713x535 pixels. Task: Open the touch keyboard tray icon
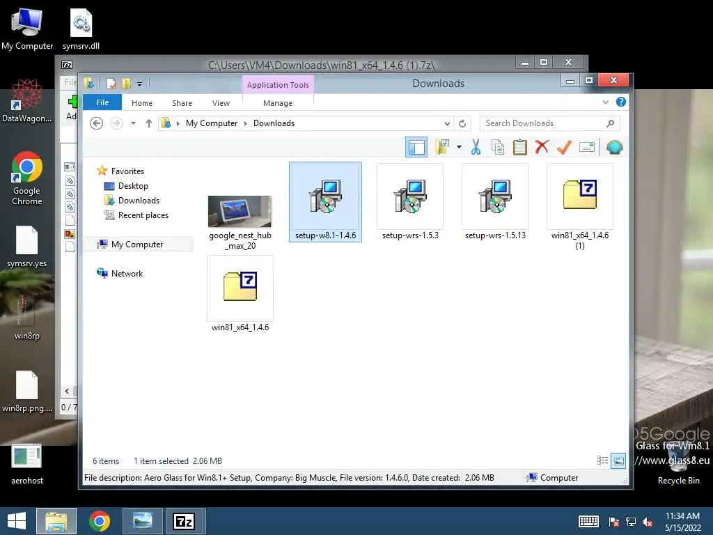588,521
